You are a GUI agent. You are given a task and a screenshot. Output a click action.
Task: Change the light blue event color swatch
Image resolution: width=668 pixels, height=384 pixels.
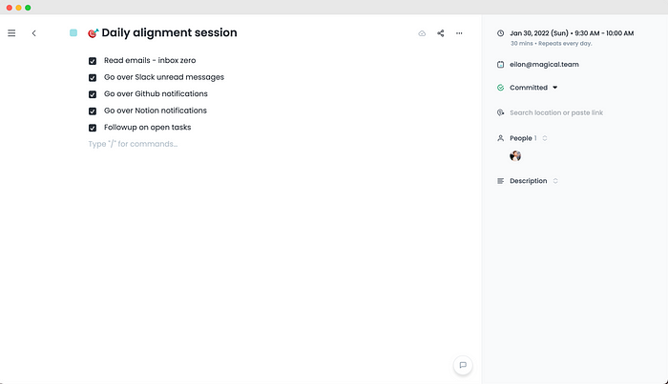point(73,32)
